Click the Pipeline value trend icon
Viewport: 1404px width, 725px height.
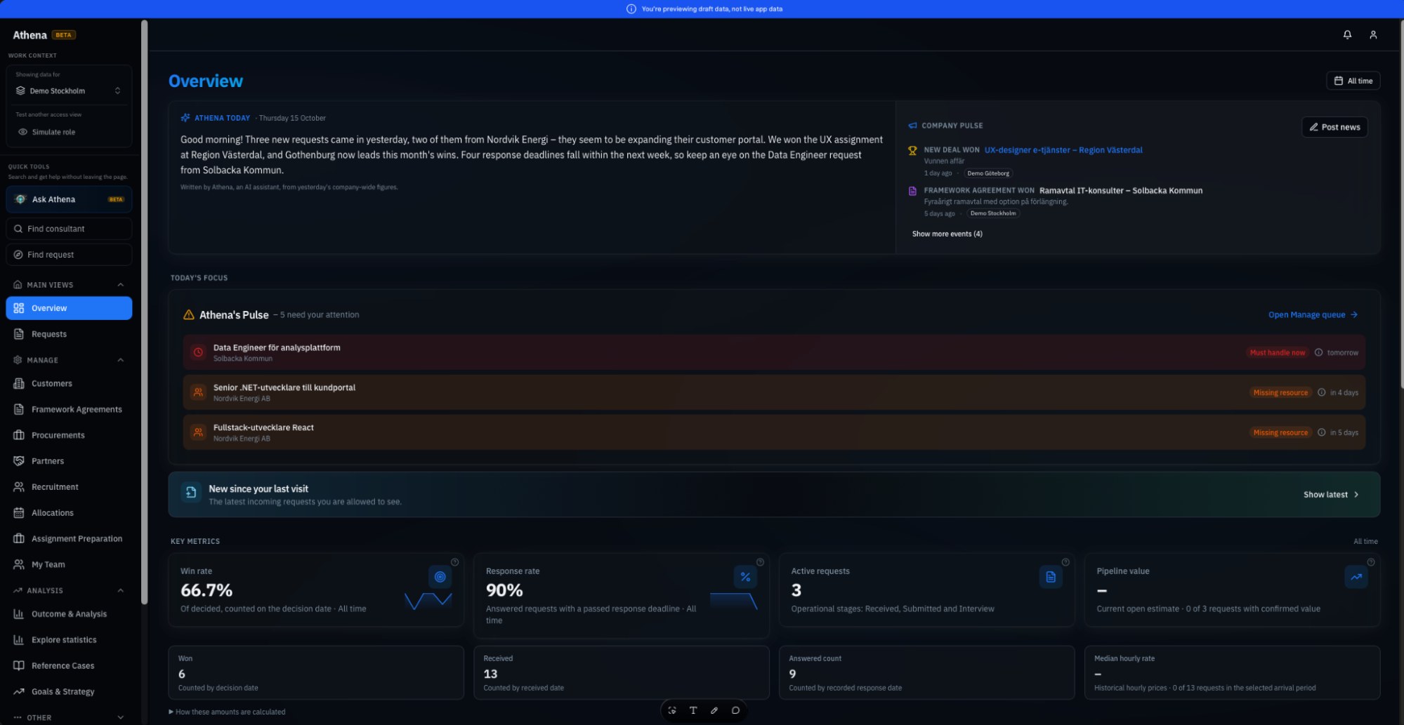point(1356,577)
